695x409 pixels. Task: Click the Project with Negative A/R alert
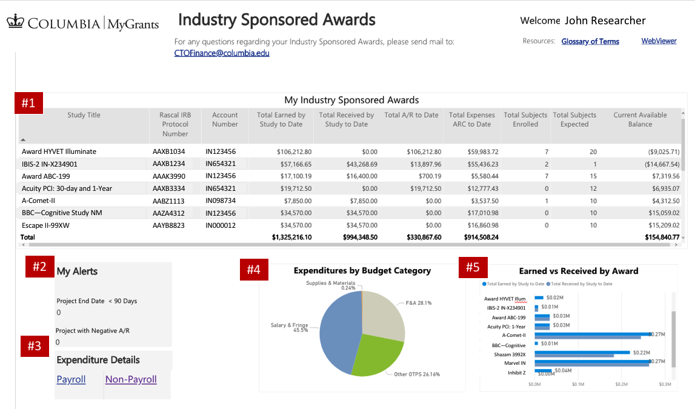(93, 331)
